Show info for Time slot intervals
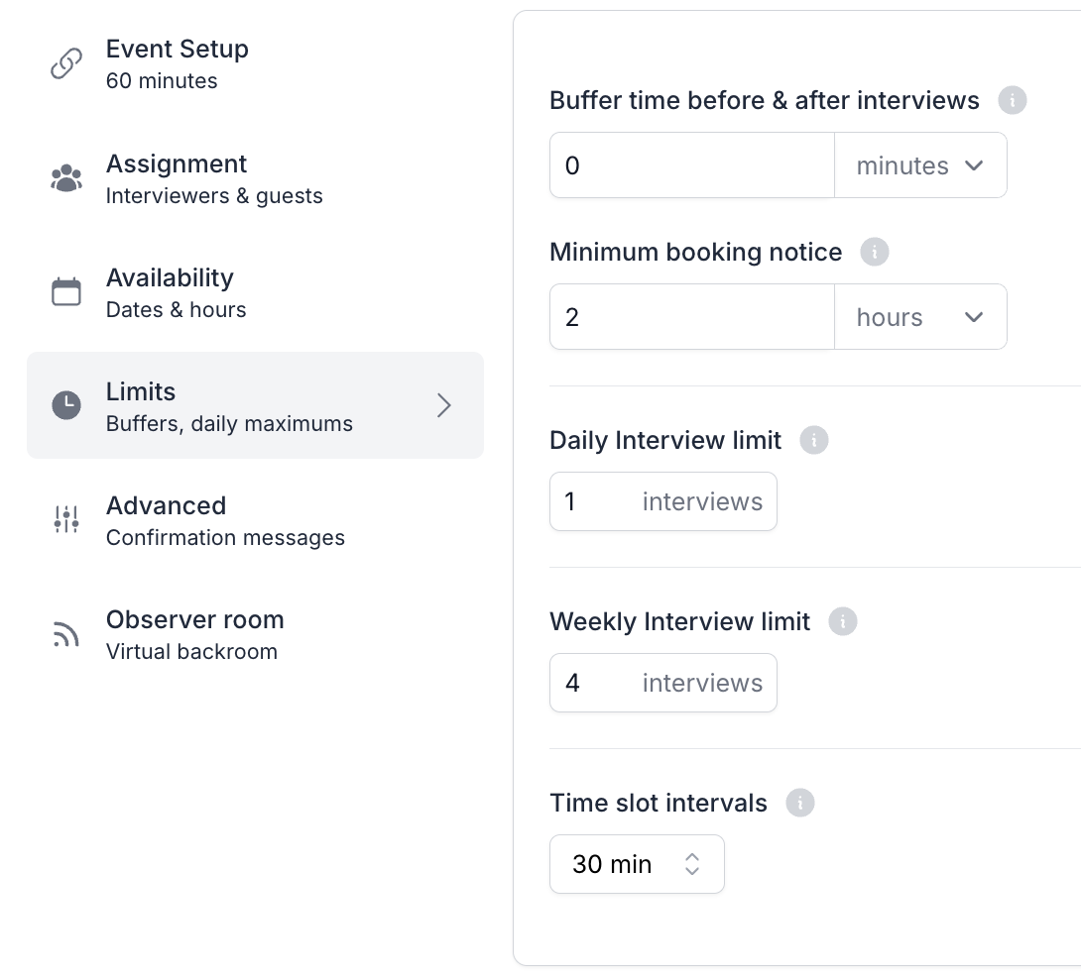Screen dimensions: 1081x979 pos(799,803)
